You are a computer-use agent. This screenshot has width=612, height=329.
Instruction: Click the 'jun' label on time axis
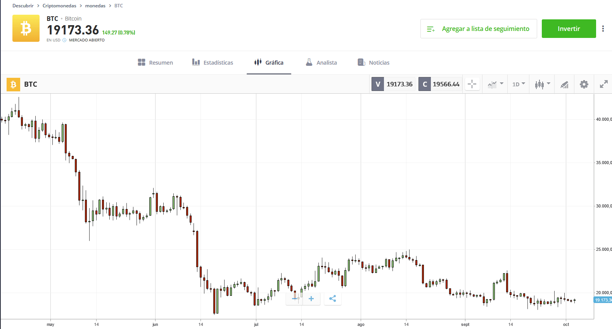pyautogui.click(x=155, y=324)
